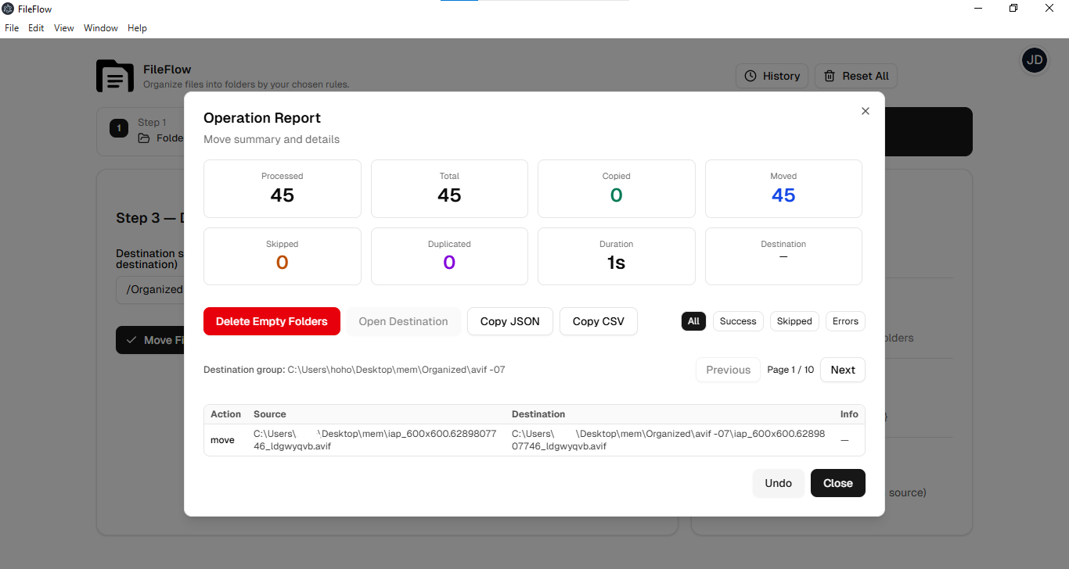Click the source path of the avif file

click(x=376, y=440)
